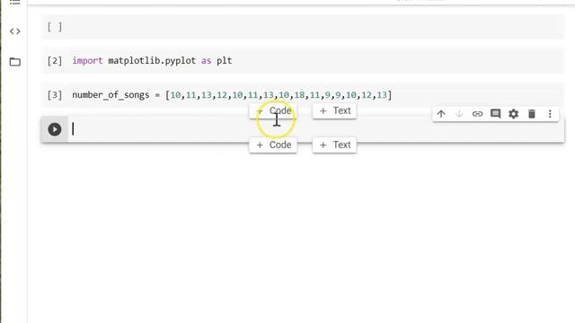Move the cell down with the arrow
Image resolution: width=575 pixels, height=323 pixels.
point(459,114)
